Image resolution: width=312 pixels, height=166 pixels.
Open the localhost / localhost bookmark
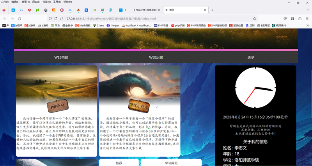coord(136,25)
